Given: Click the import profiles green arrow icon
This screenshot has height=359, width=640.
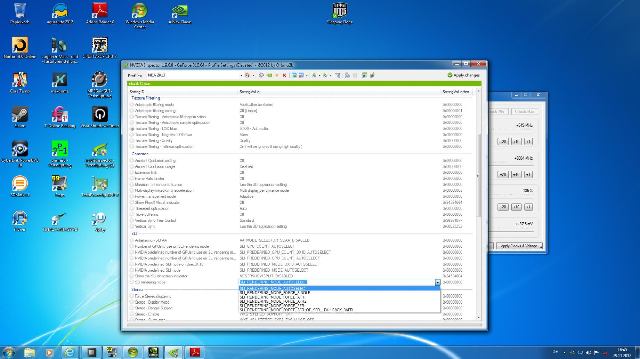Looking at the screenshot, I should pos(325,75).
